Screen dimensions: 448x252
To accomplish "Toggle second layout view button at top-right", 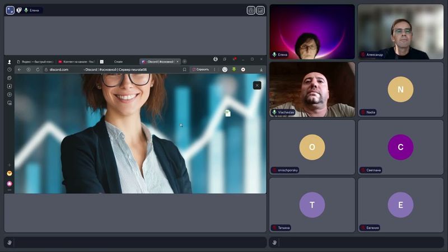I will point(260,10).
